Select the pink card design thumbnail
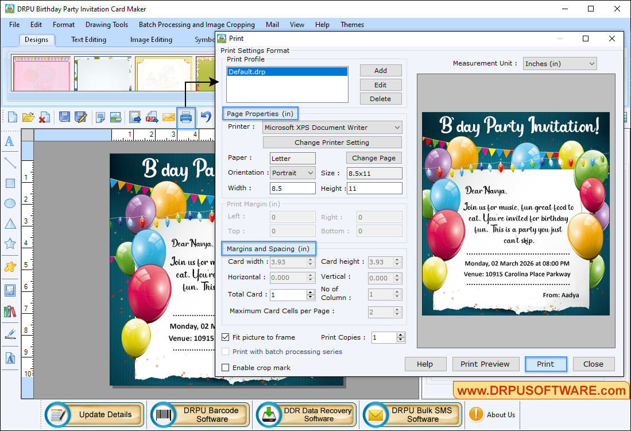Viewport: 631px width, 431px height. (x=42, y=74)
